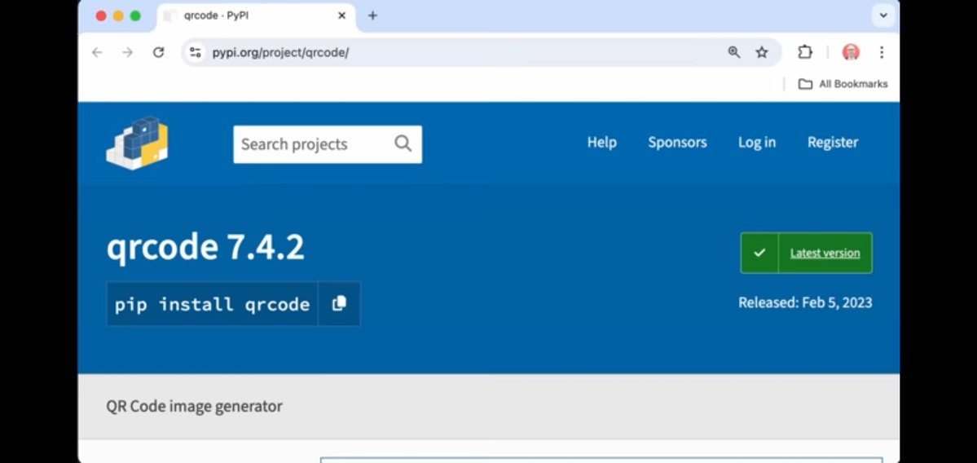Open the zoom magnifier icon in address bar

[734, 52]
